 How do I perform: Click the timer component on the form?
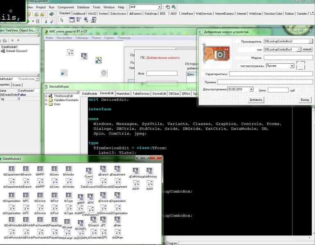[104, 73]
